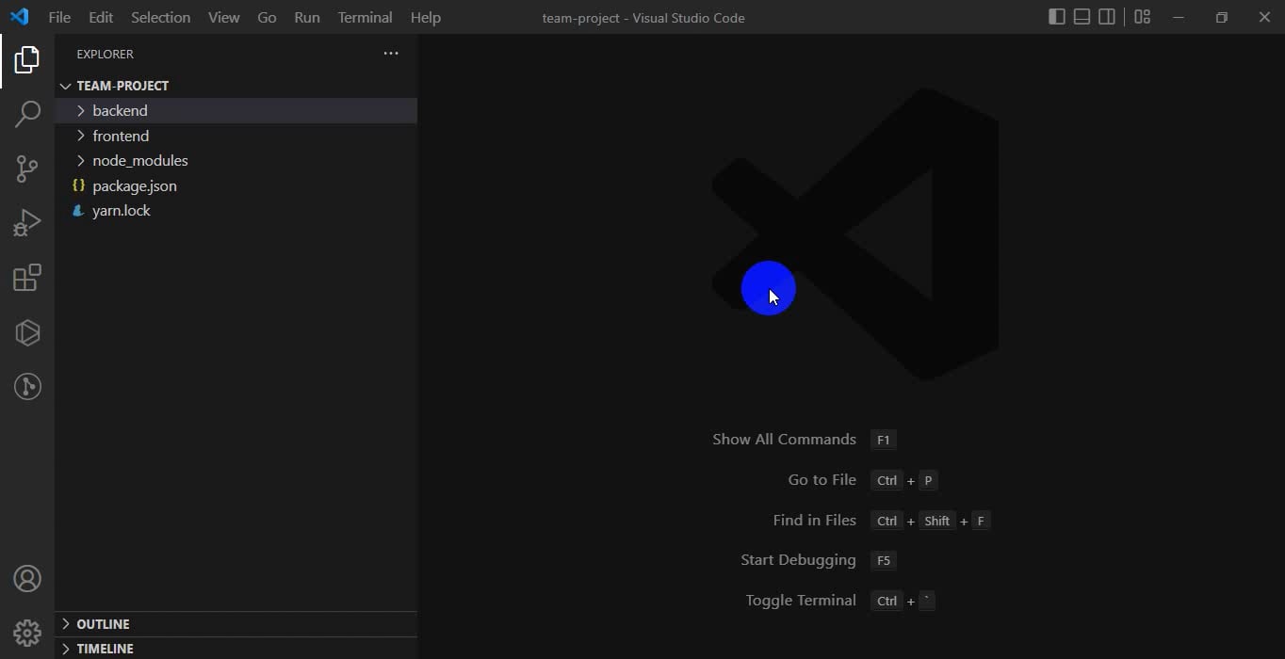1285x659 pixels.
Task: Click the EXPLORER panel title
Action: [106, 54]
